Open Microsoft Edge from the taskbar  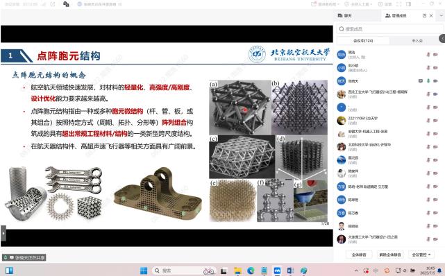tap(251, 270)
